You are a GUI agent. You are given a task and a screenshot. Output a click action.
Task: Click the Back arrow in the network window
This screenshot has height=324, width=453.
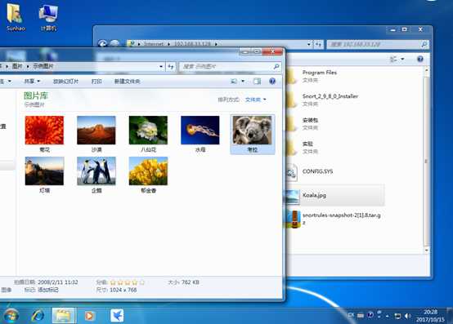(102, 43)
